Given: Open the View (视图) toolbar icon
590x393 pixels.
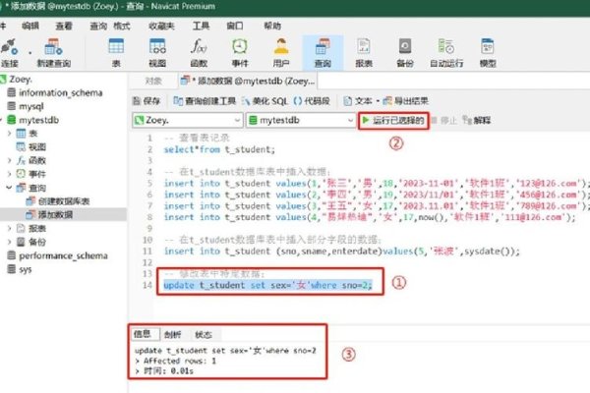Looking at the screenshot, I should (157, 53).
